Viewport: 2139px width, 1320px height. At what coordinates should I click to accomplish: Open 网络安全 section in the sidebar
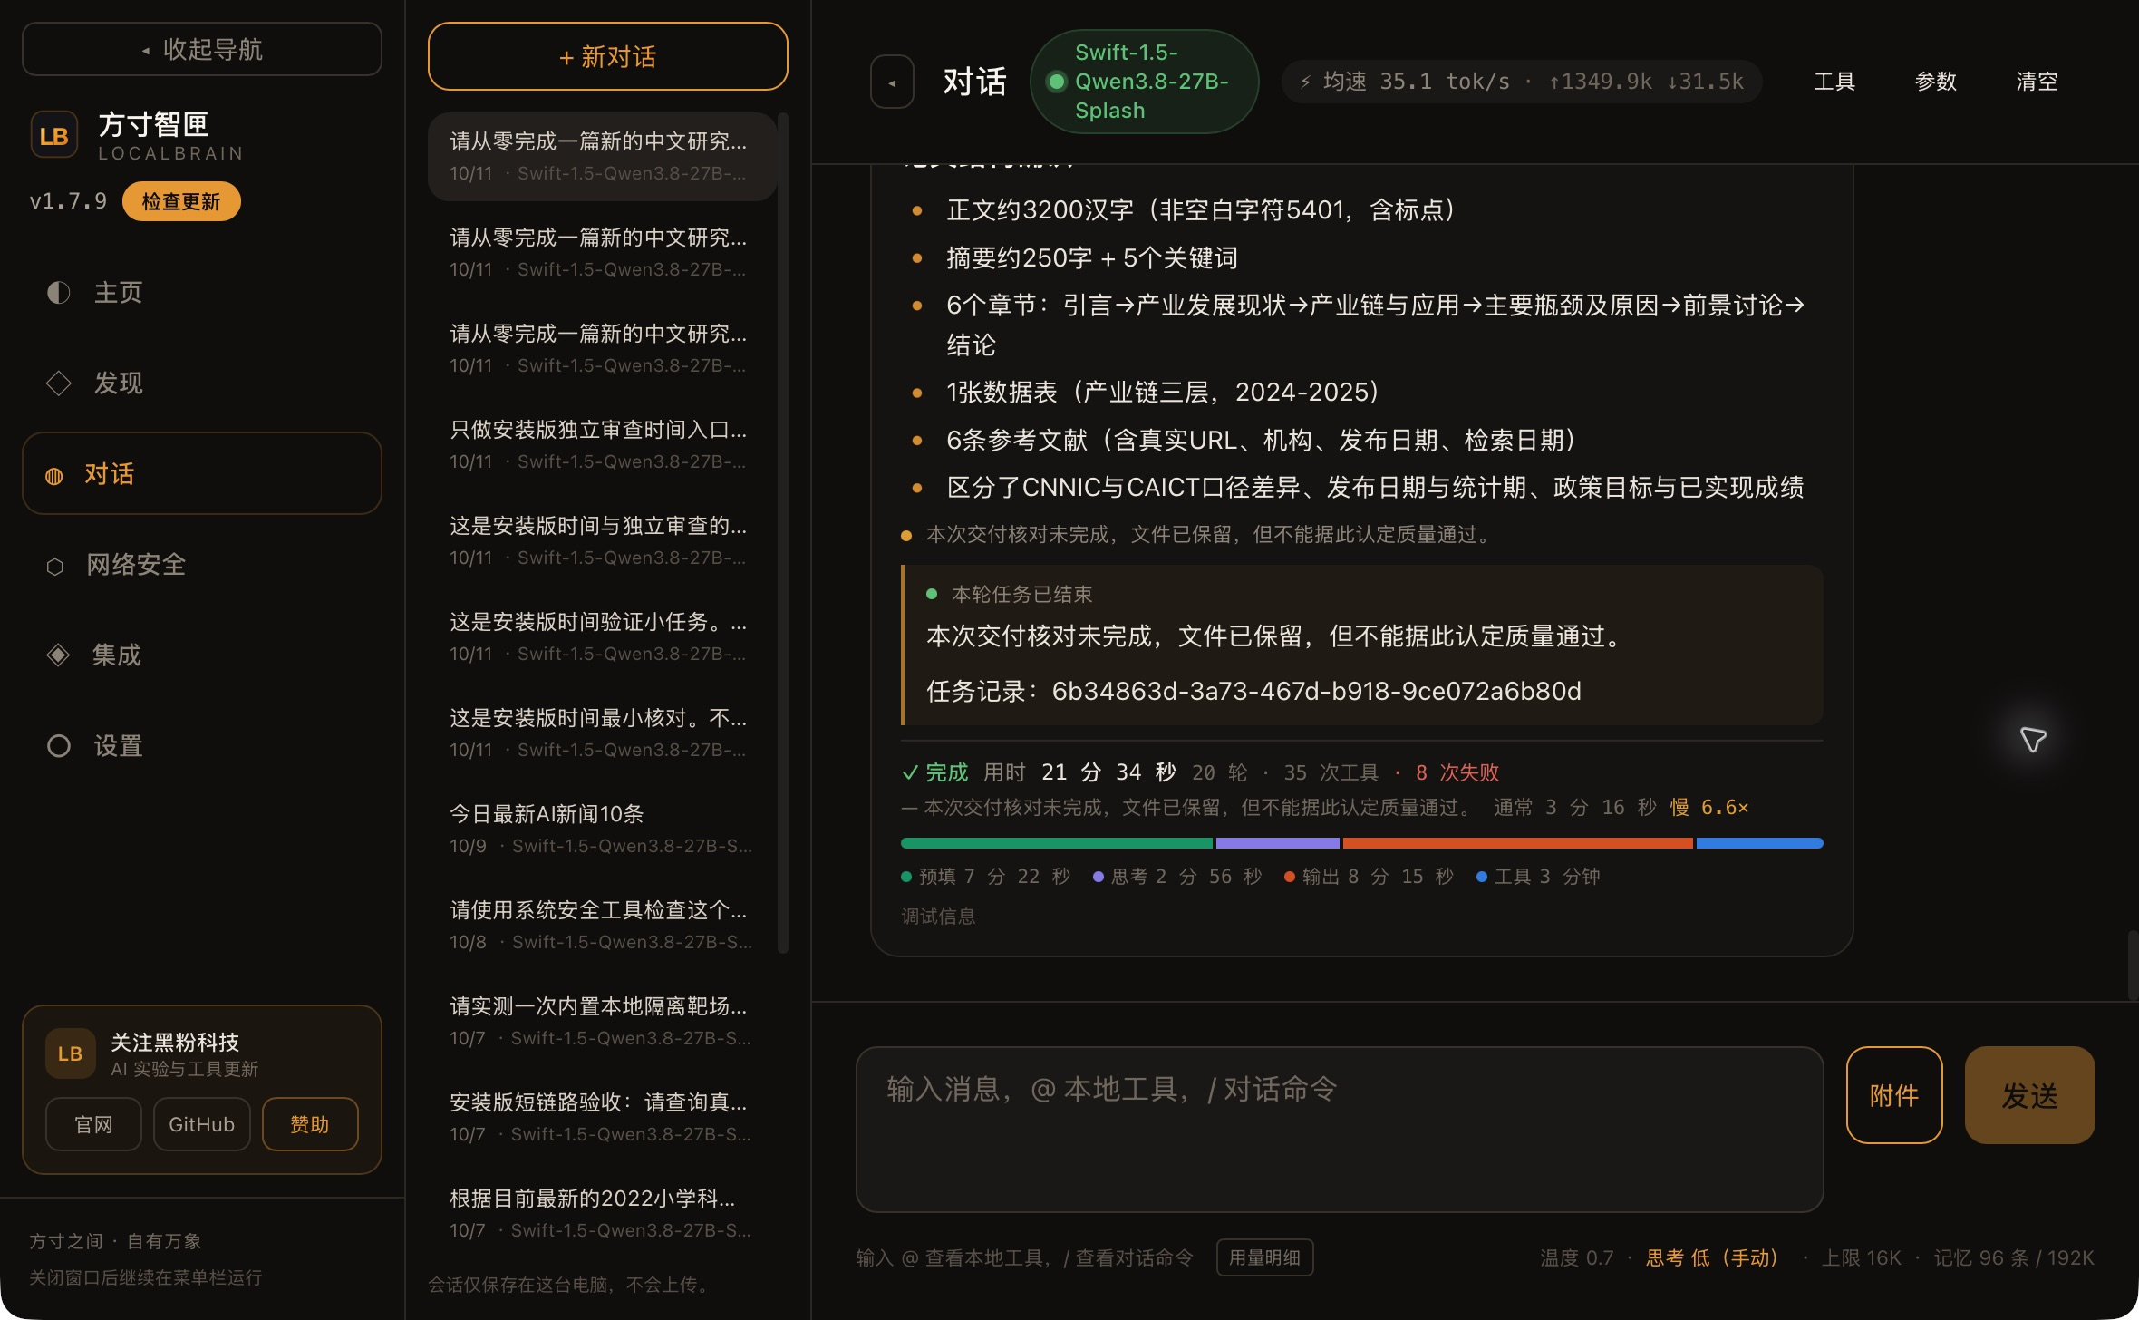[202, 565]
